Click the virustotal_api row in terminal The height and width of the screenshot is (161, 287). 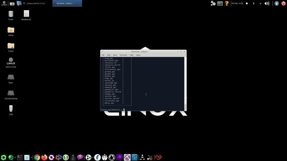coord(112,101)
